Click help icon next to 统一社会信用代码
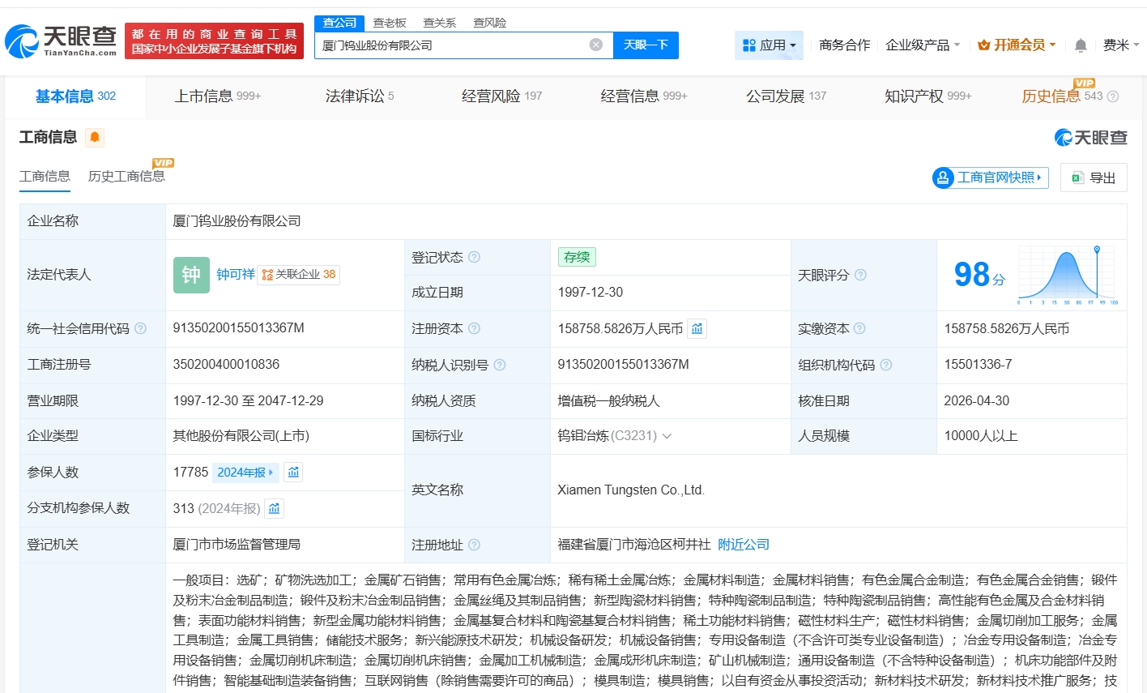The width and height of the screenshot is (1147, 693). pyautogui.click(x=141, y=328)
